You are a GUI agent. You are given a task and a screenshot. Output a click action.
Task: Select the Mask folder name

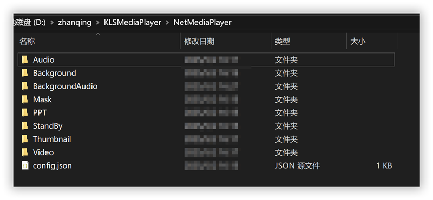(42, 99)
